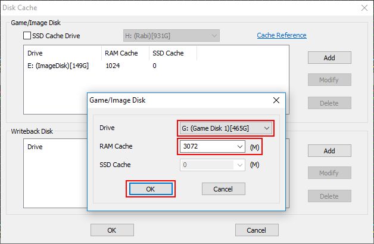Open the Cache Reference link
Image resolution: width=374 pixels, height=244 pixels.
(282, 35)
